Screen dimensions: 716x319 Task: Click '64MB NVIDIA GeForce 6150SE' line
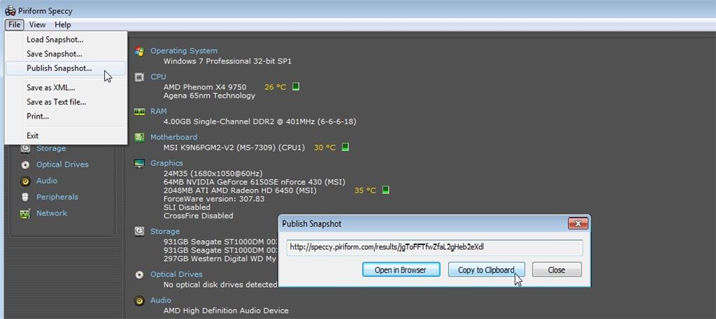(x=255, y=181)
